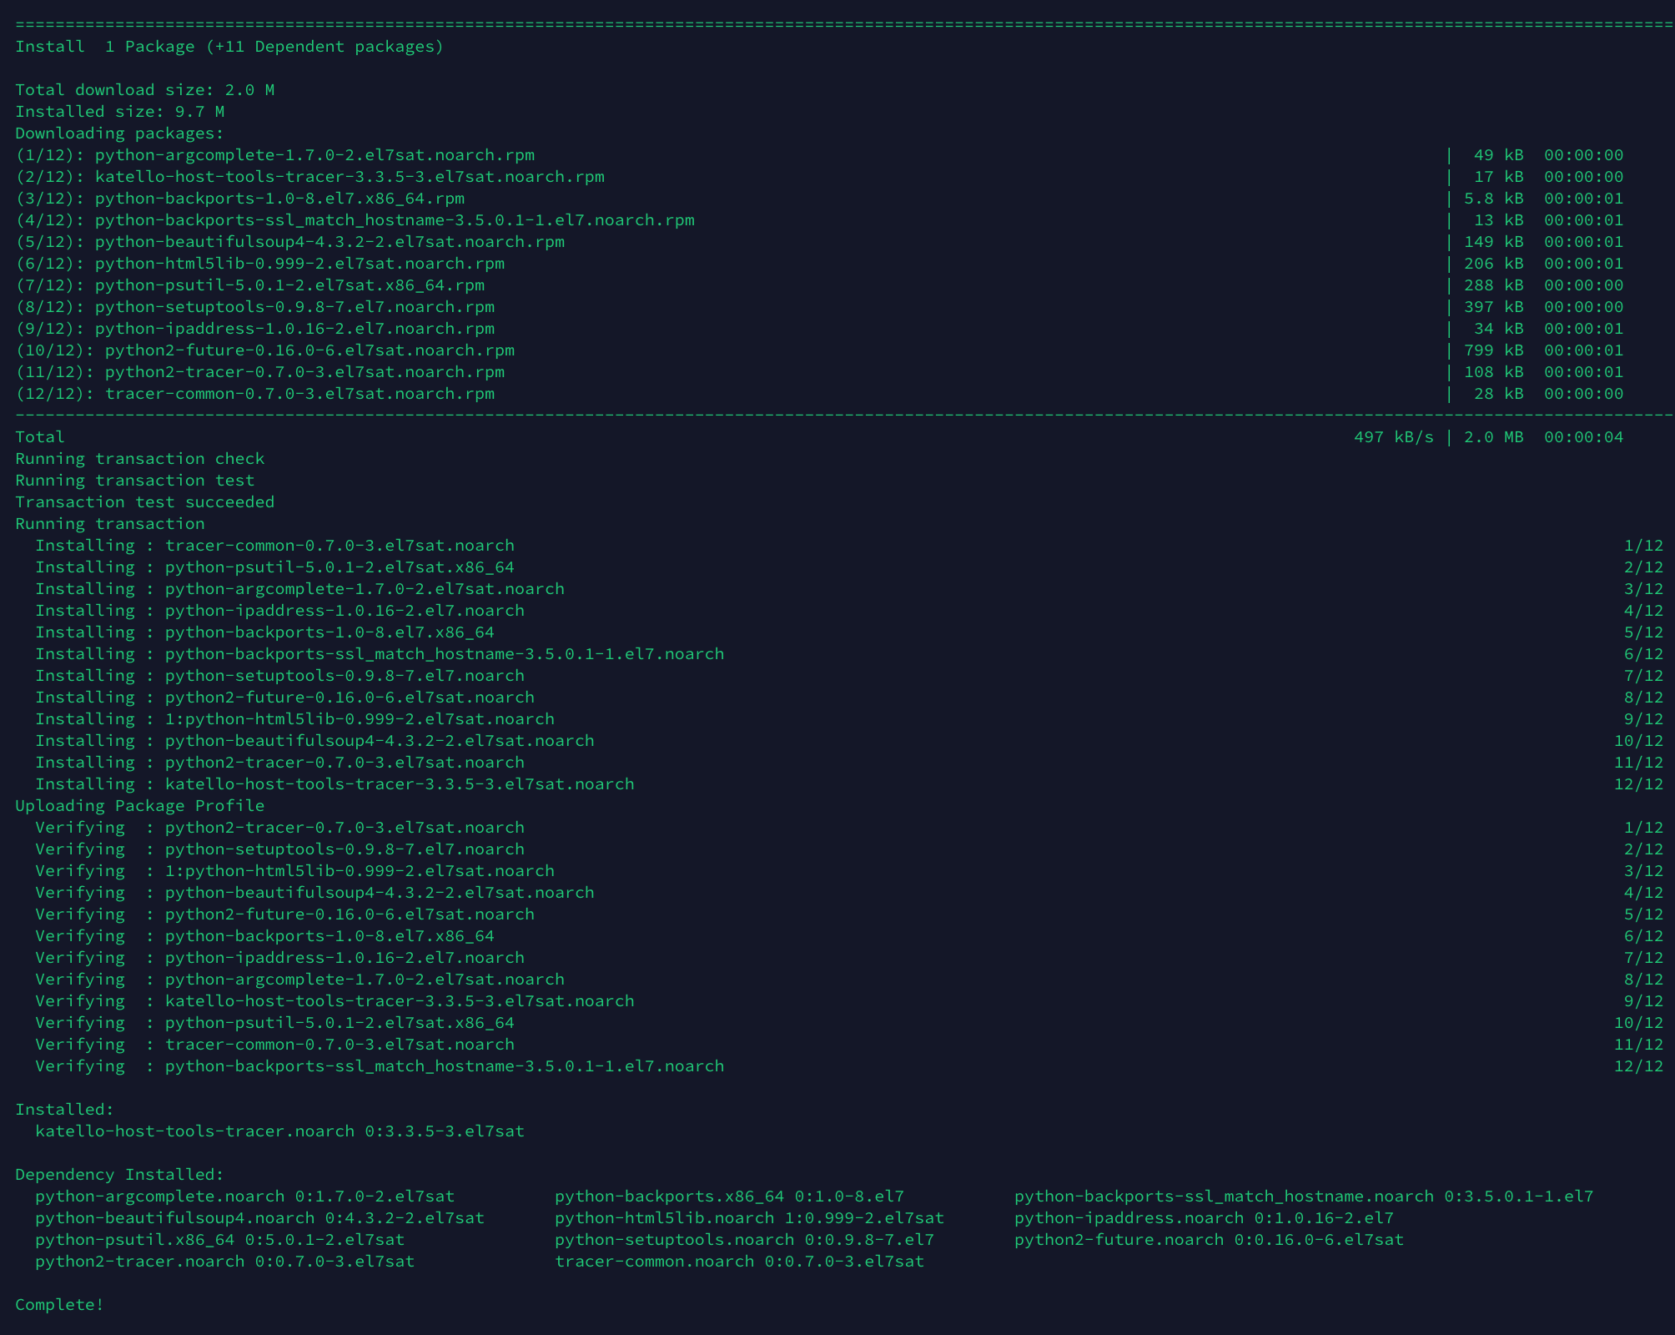The width and height of the screenshot is (1675, 1335).
Task: Click the '799 kB' size value
Action: click(x=1493, y=350)
